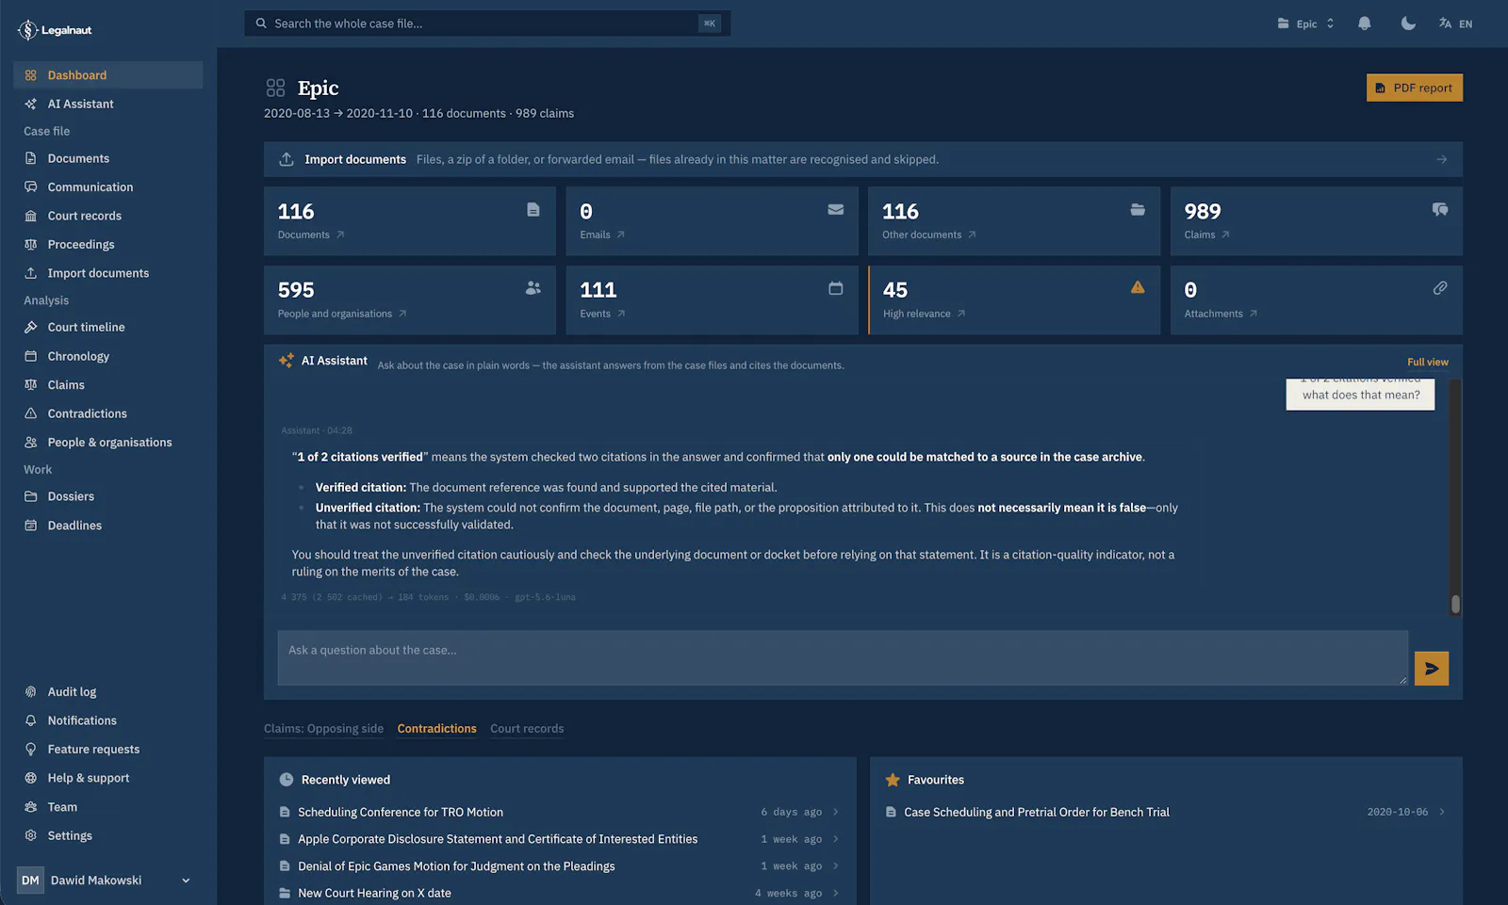Click the Chronology calendar icon
1508x905 pixels.
(x=30, y=356)
